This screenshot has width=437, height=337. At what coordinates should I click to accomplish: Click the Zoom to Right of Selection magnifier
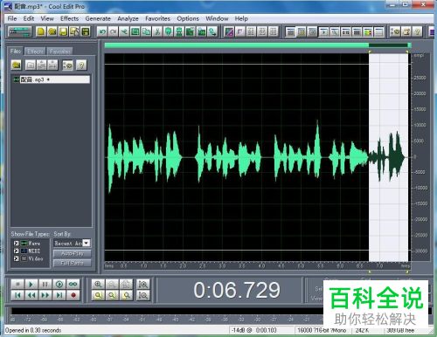pos(126,295)
